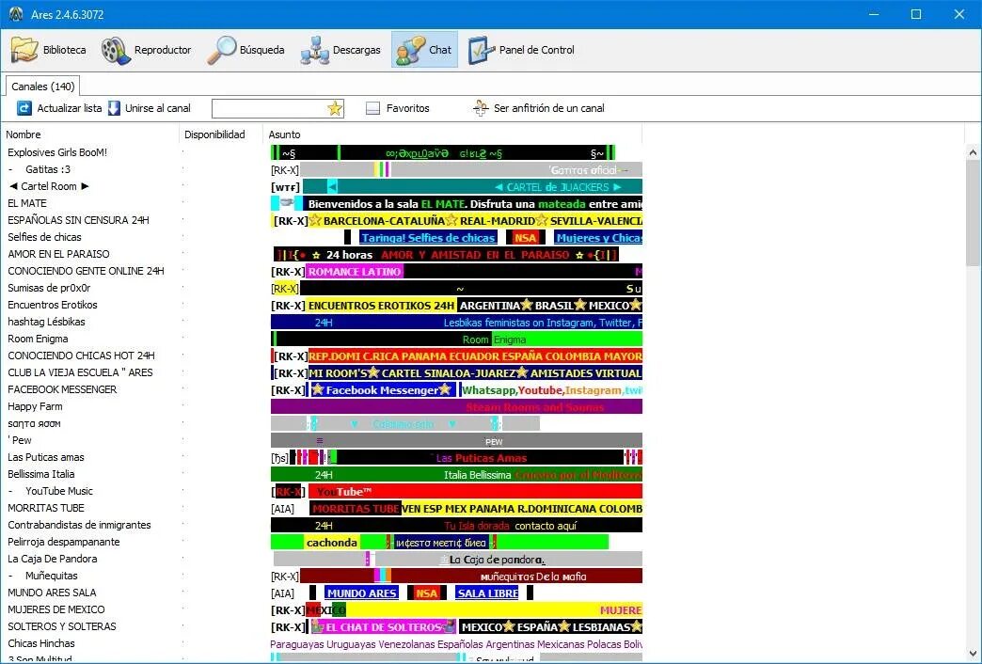Click the Chat people icon

click(x=410, y=50)
